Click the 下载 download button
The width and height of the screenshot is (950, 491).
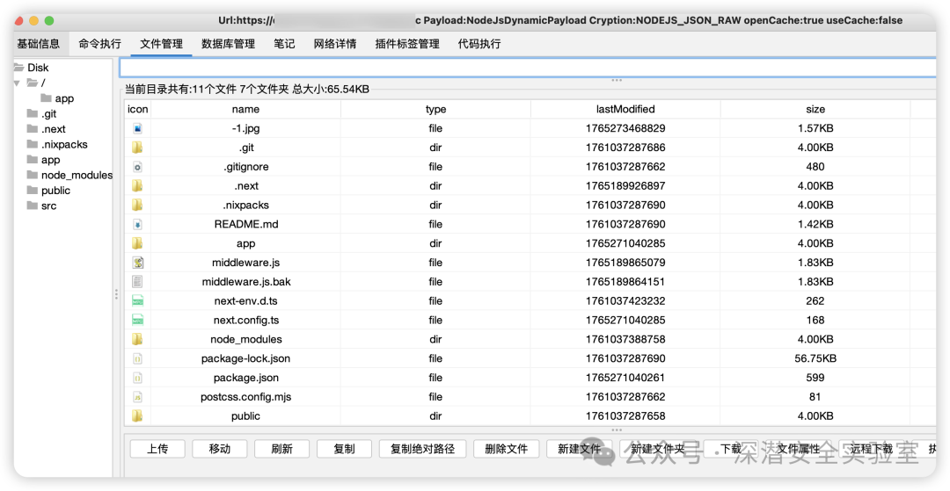click(731, 449)
